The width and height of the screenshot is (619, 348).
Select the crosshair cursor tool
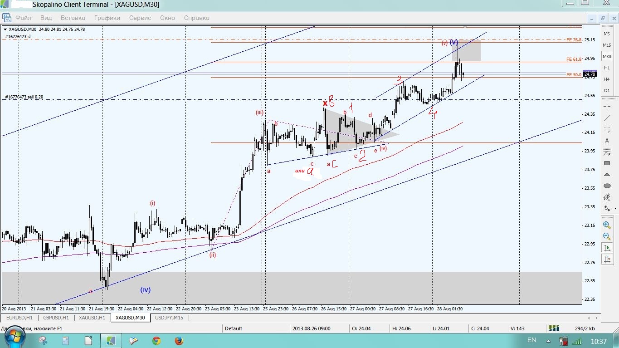607,107
